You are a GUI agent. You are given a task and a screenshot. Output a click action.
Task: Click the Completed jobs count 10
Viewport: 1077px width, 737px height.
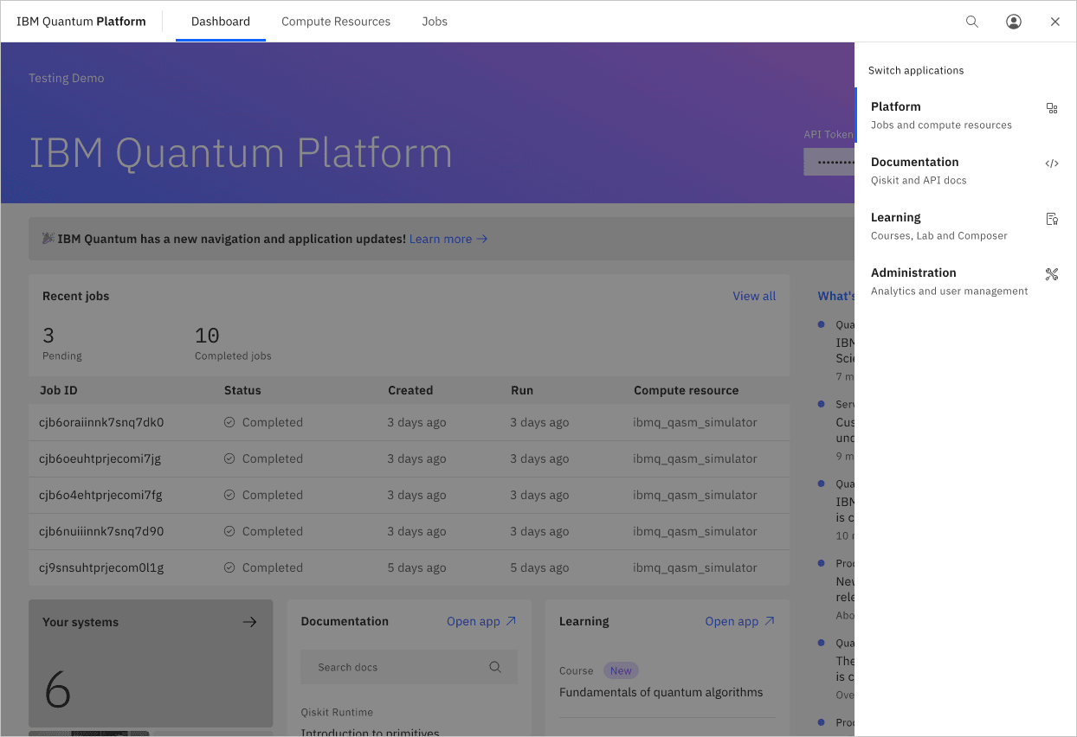click(207, 335)
